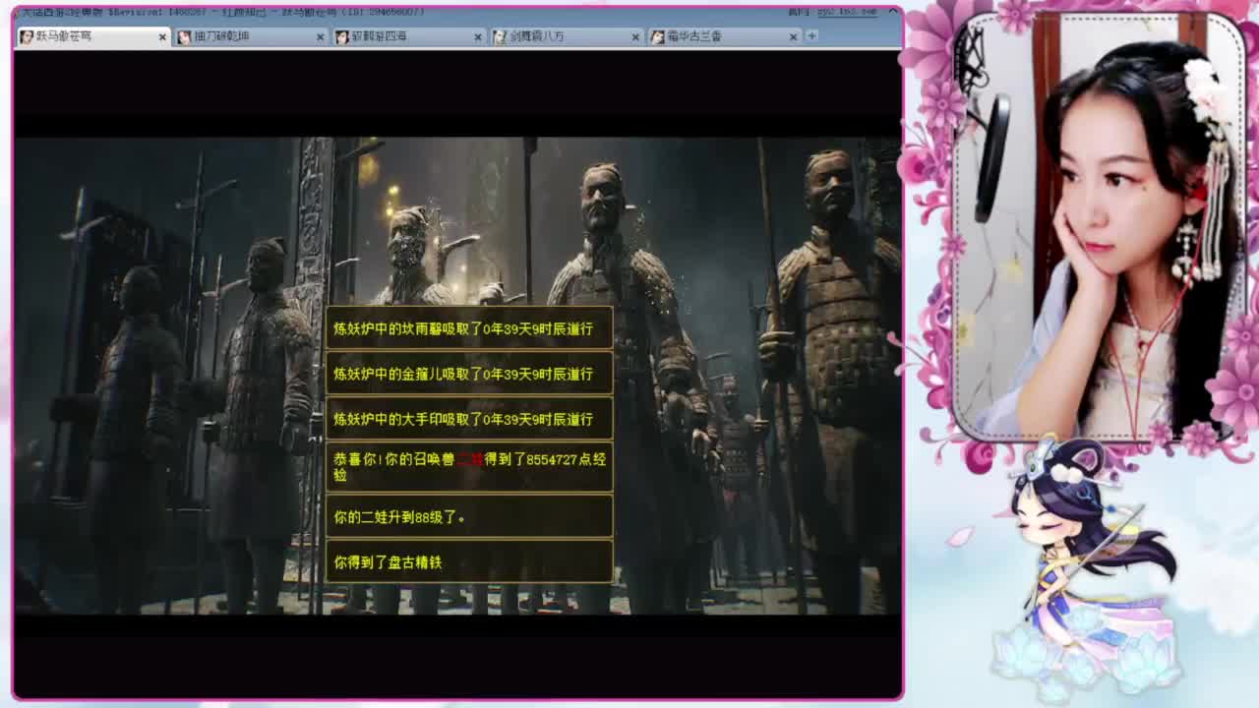1259x708 pixels.
Task: Close the 驭龙游四海 tab
Action: (x=478, y=36)
